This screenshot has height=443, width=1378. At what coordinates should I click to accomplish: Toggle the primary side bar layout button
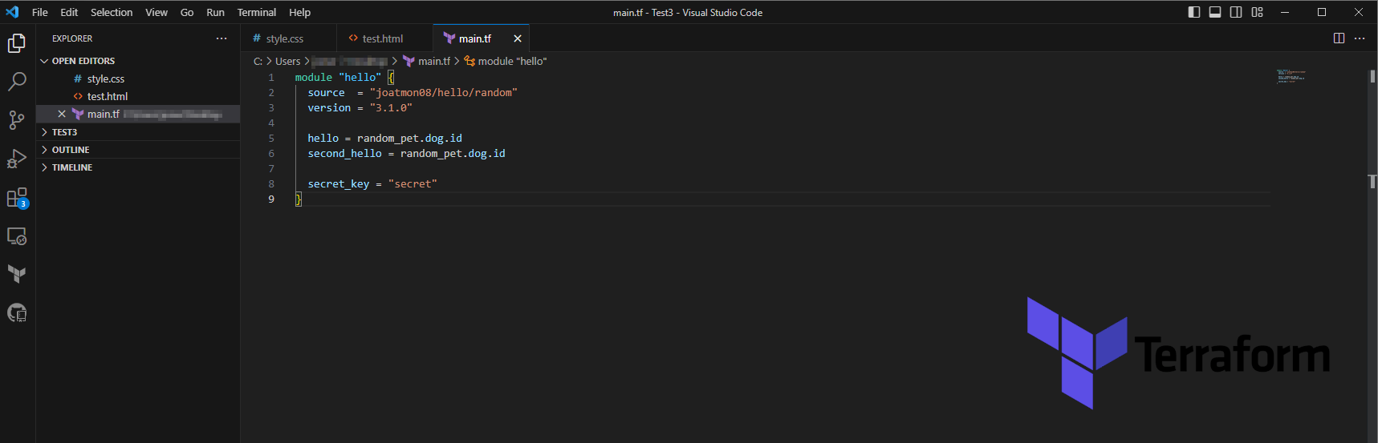[x=1194, y=12]
